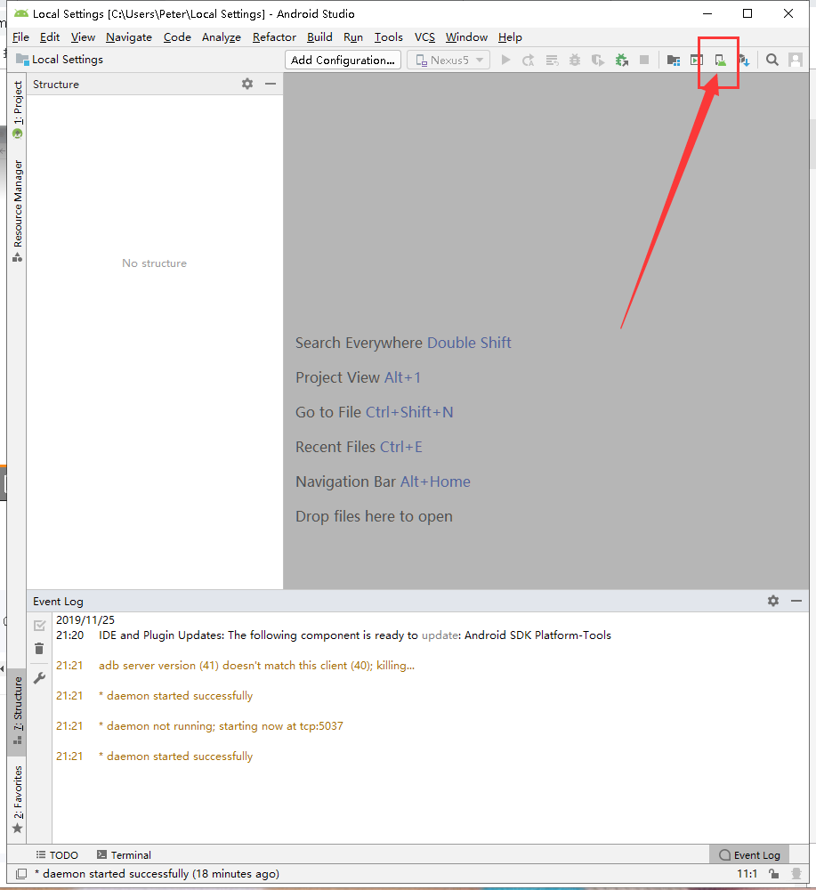Image resolution: width=816 pixels, height=890 pixels.
Task: Open the Window menu
Action: [x=466, y=36]
